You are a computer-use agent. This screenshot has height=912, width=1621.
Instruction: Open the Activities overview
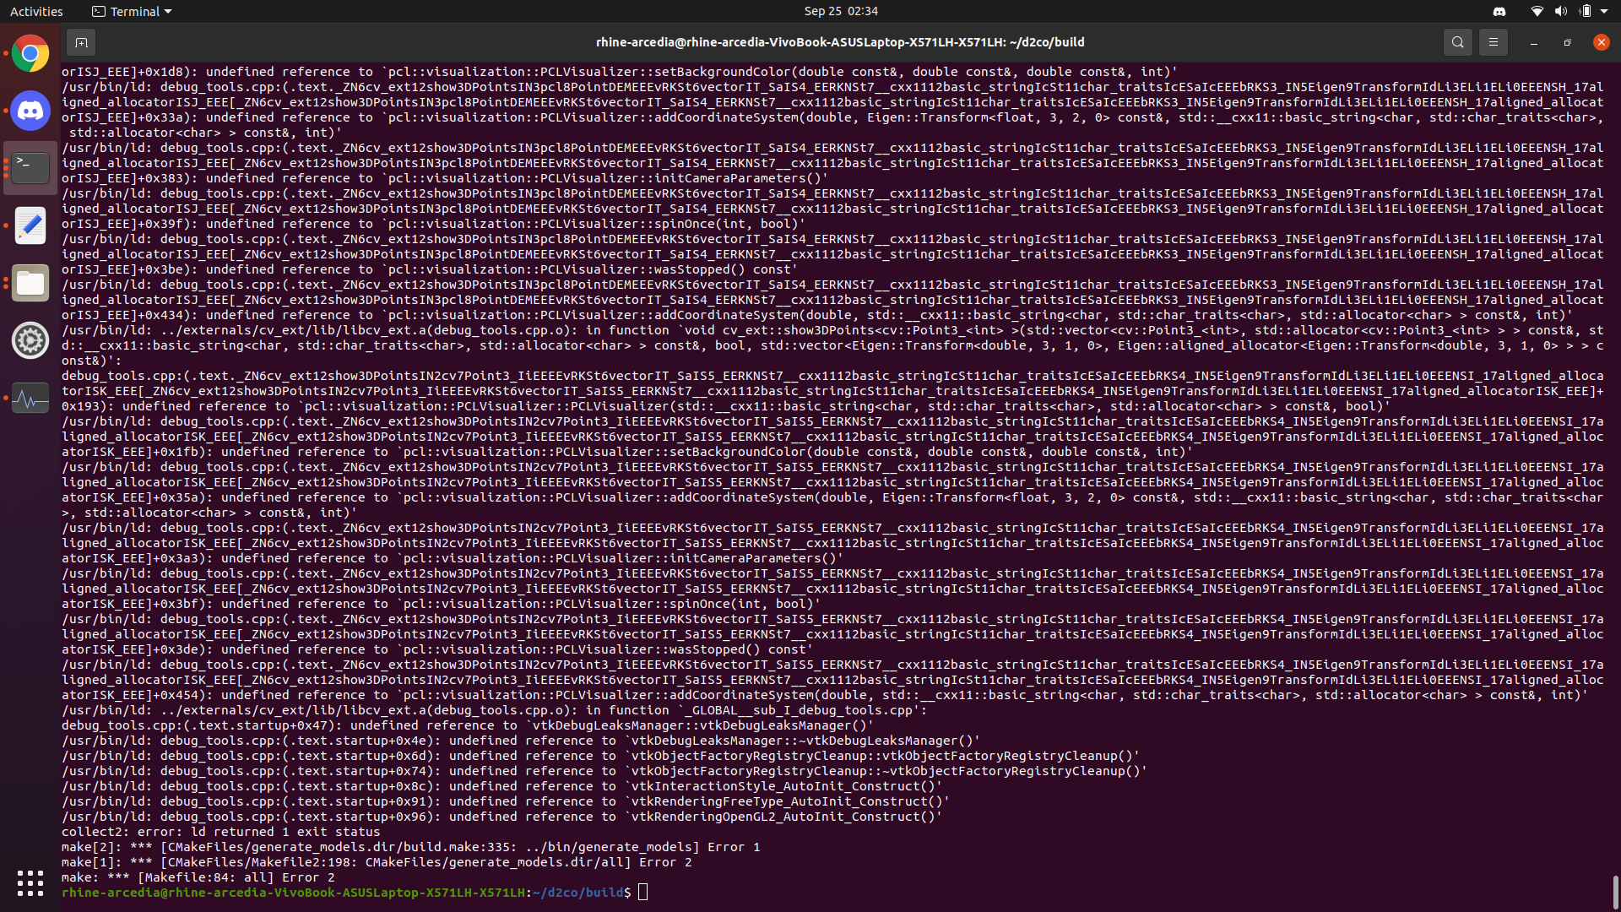click(36, 11)
